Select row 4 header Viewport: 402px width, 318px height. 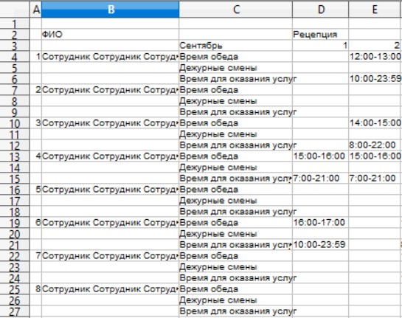point(15,56)
